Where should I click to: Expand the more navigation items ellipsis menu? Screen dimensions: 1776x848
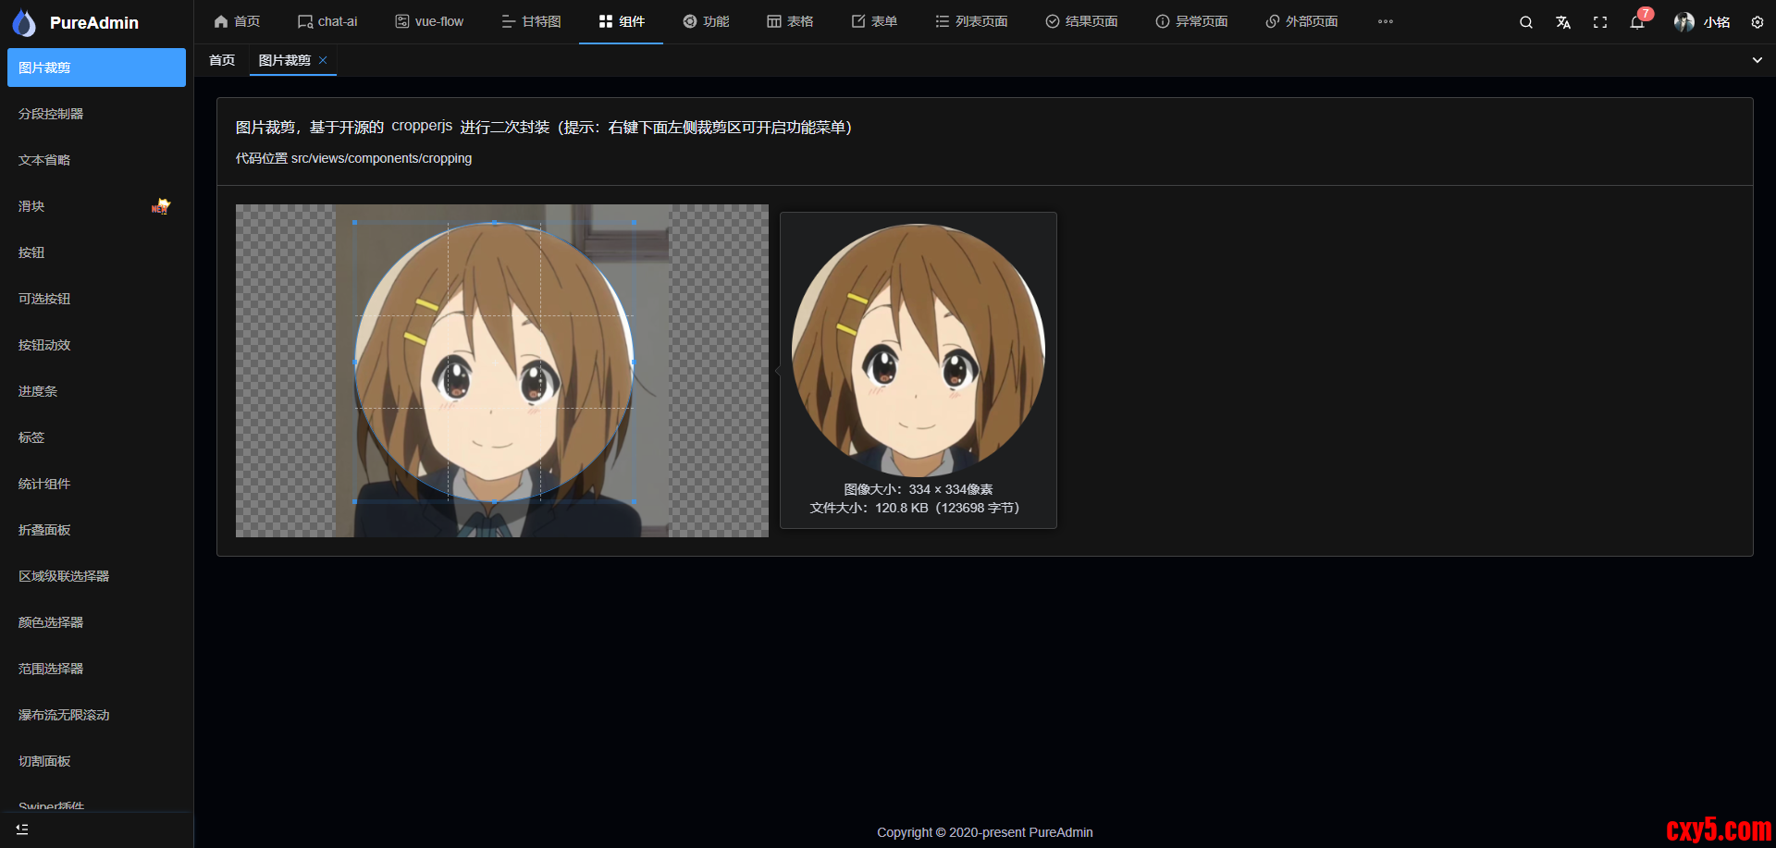pos(1385,21)
